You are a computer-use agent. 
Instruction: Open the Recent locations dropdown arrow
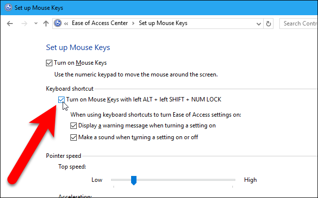[x=35, y=24]
